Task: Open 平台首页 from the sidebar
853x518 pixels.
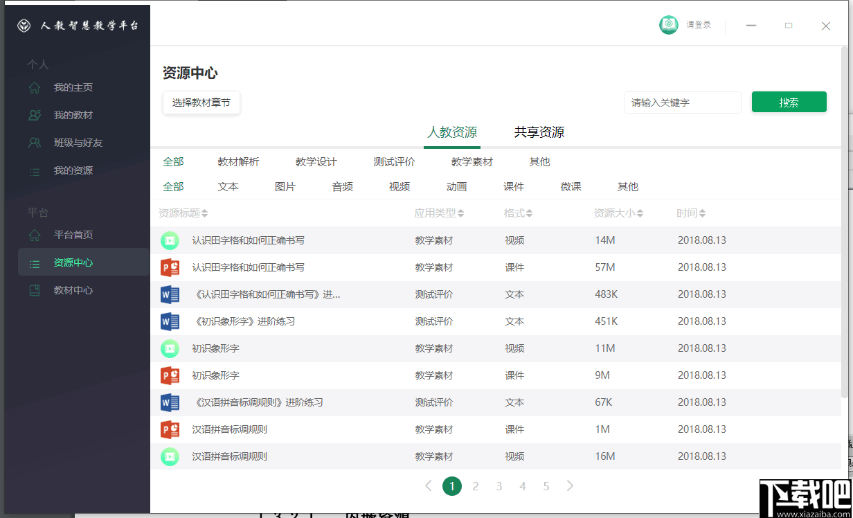Action: 33,235
